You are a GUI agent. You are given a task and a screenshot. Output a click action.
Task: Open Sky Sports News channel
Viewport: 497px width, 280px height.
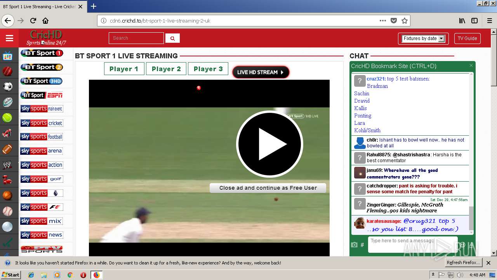point(42,235)
